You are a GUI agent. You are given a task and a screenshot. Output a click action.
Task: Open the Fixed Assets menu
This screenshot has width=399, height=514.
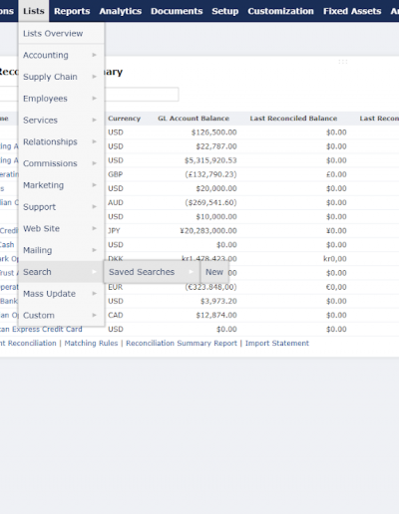coord(352,11)
